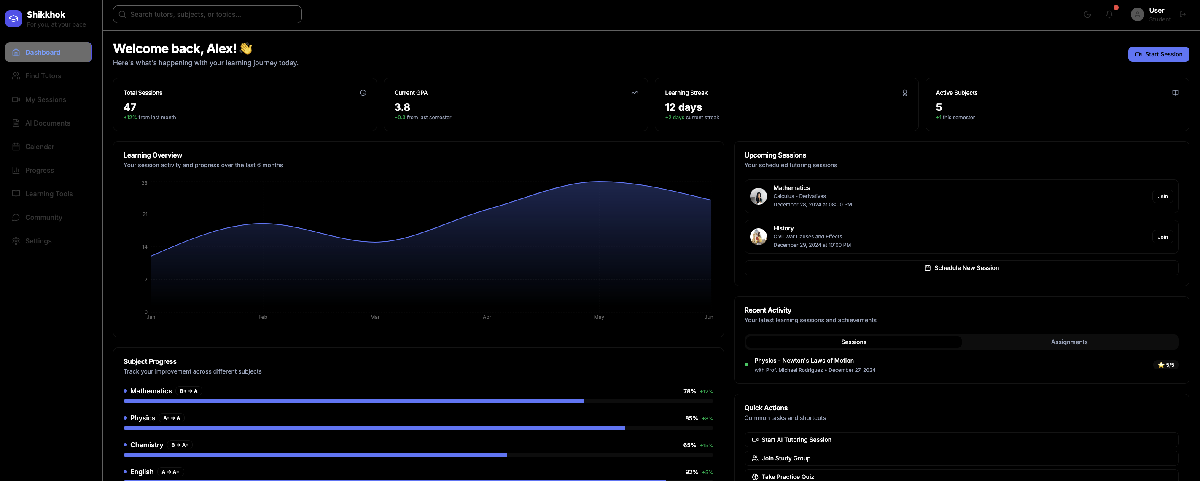Click the book icon on Active Subjects

1175,93
